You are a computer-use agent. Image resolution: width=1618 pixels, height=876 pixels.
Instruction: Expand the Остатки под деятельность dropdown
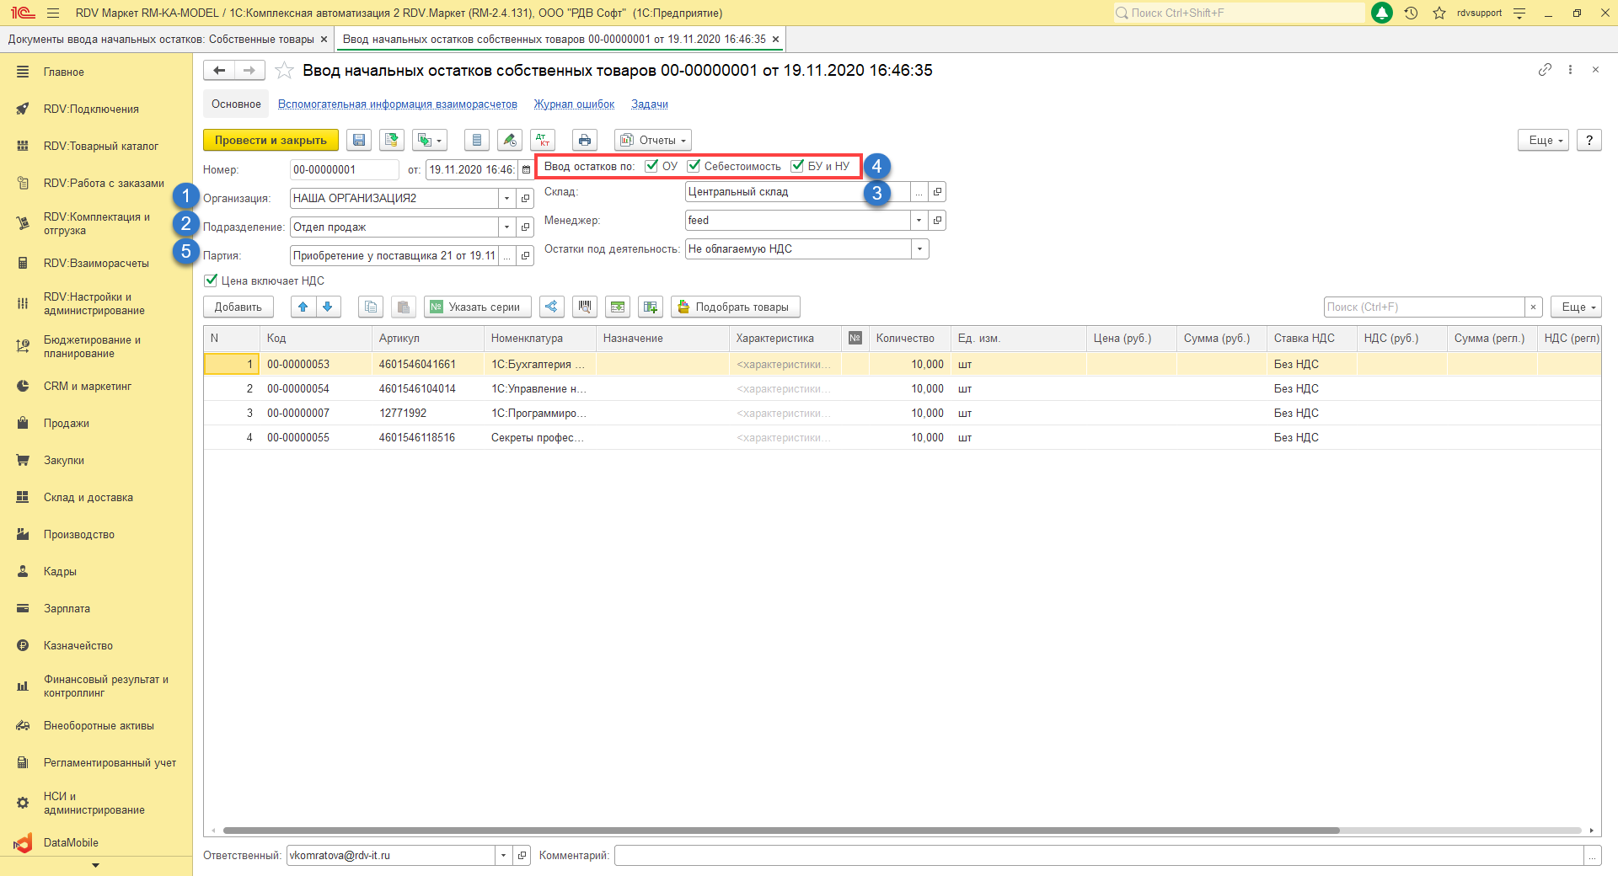919,249
